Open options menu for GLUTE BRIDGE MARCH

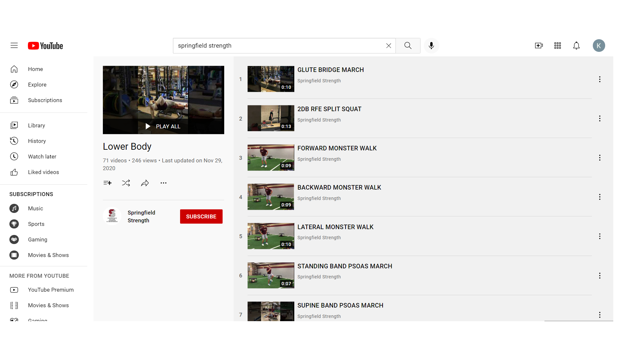point(599,79)
